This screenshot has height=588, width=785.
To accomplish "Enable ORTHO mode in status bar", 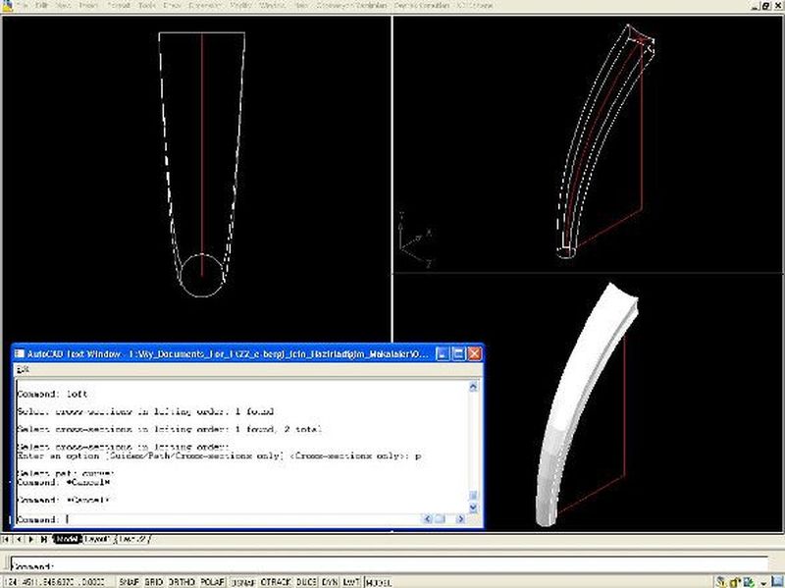I will click(x=183, y=582).
